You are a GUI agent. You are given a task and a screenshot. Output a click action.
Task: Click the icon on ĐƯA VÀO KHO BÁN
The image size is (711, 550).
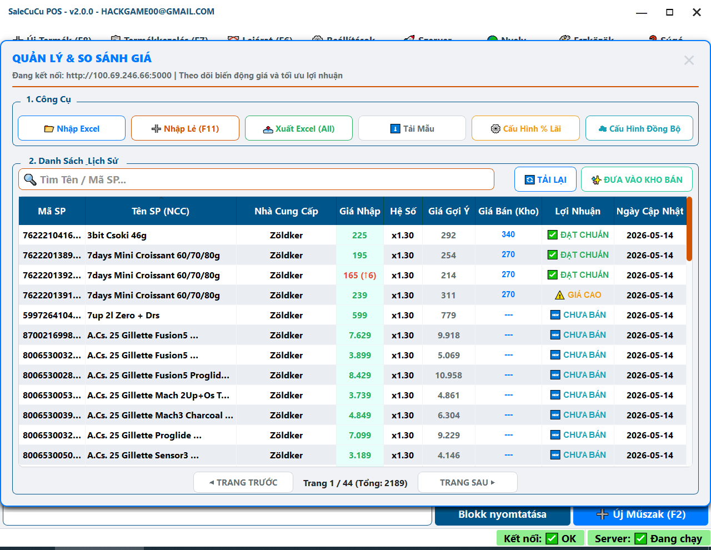pos(597,180)
